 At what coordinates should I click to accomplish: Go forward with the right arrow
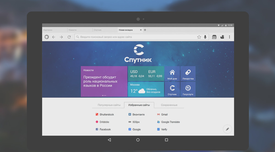click(x=61, y=37)
